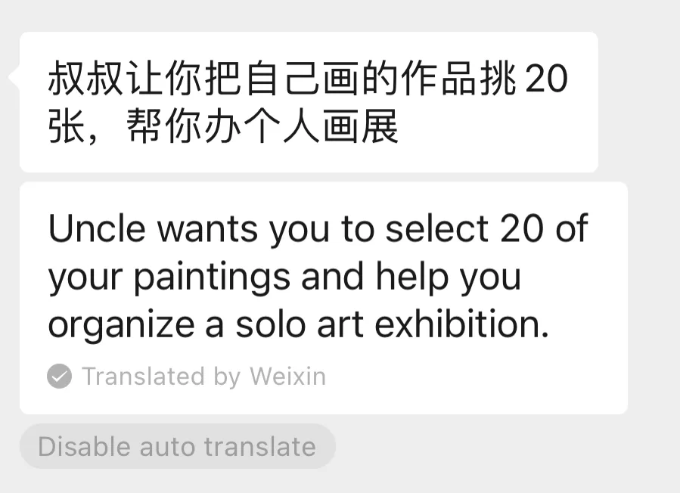
Task: Select the original Chinese message bubble
Action: tap(309, 102)
